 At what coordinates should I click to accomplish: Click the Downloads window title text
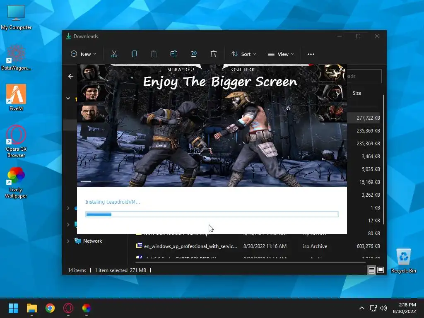tap(86, 36)
